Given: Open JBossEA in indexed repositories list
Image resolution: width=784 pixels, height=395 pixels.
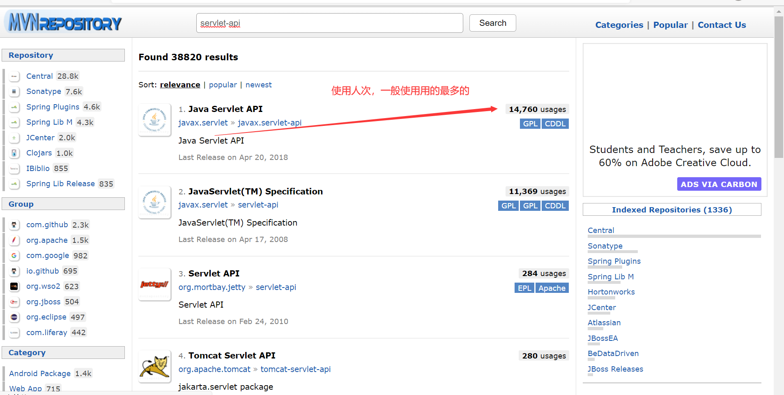Looking at the screenshot, I should 602,338.
